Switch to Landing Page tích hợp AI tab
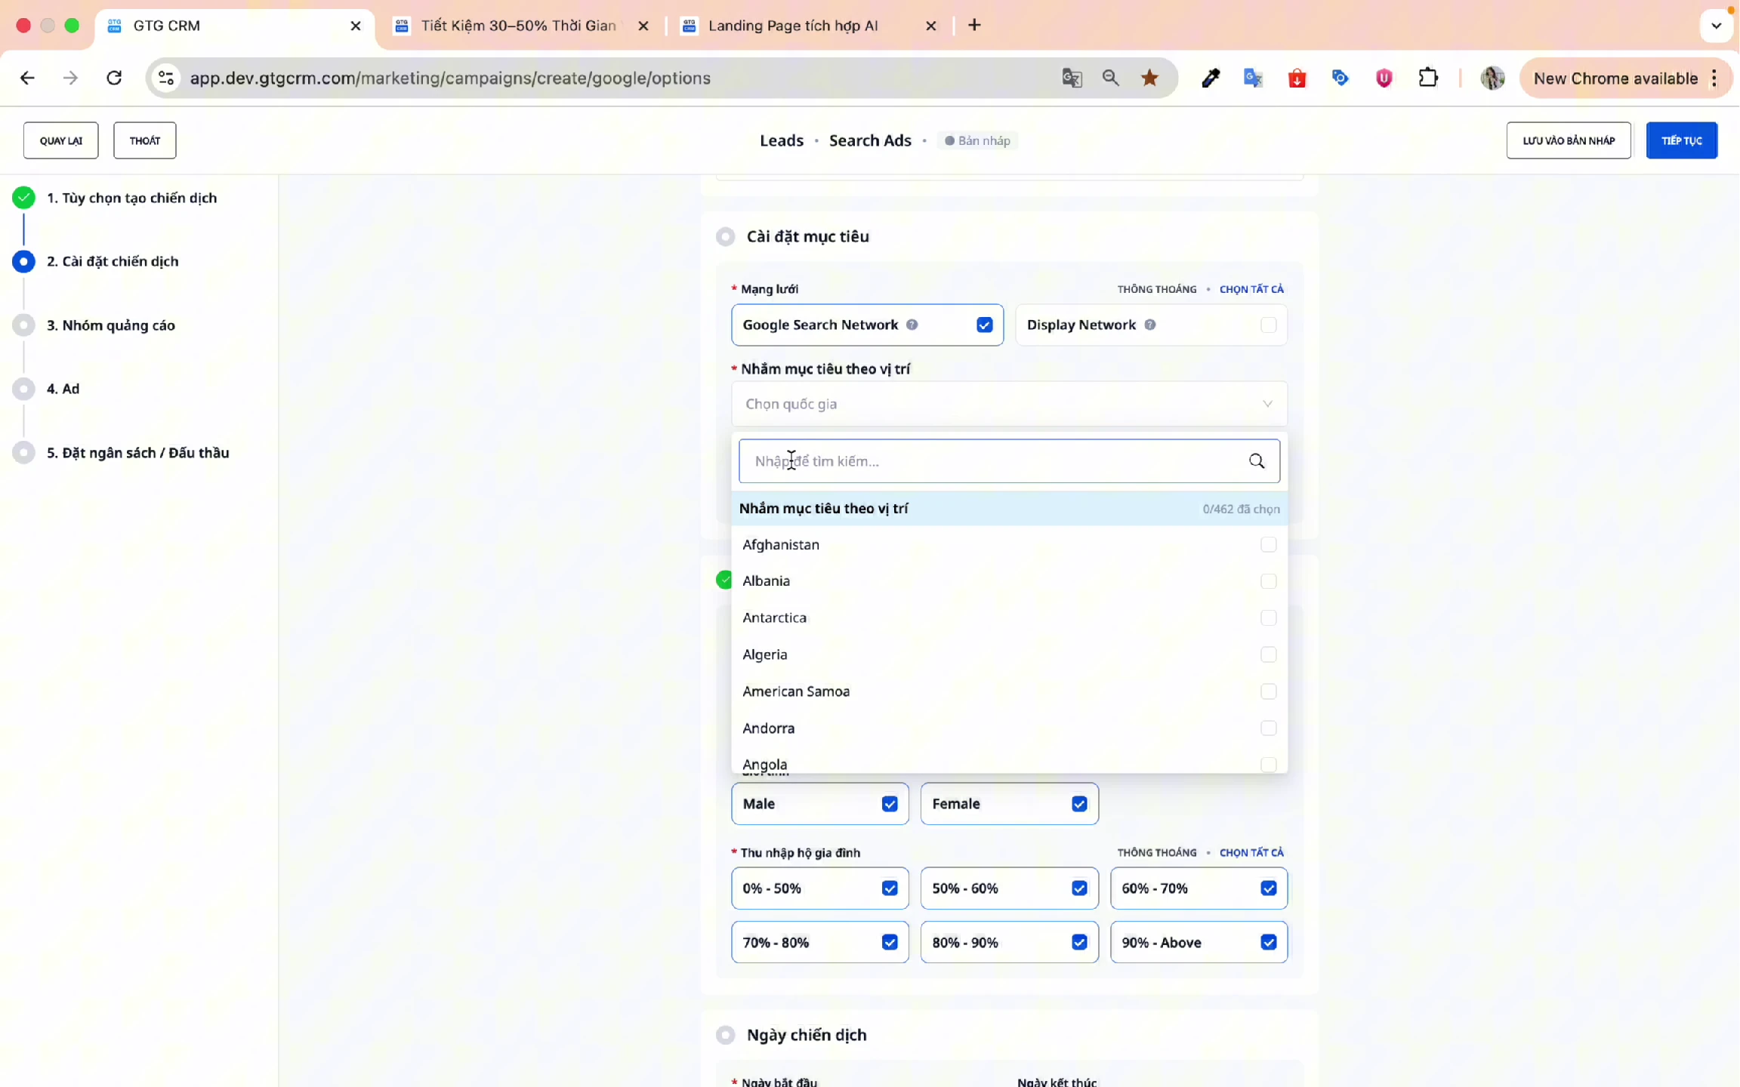 click(793, 26)
